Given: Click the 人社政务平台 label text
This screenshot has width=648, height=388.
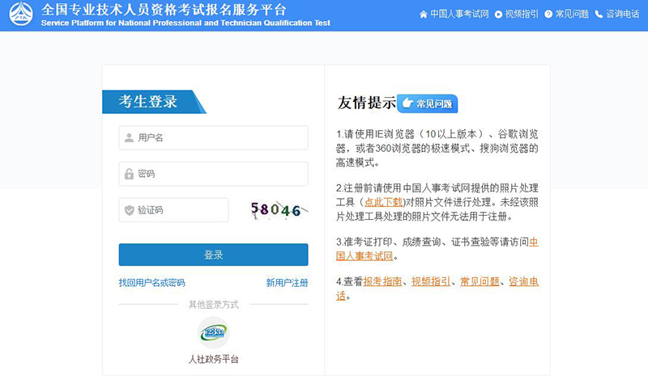Looking at the screenshot, I should 213,359.
